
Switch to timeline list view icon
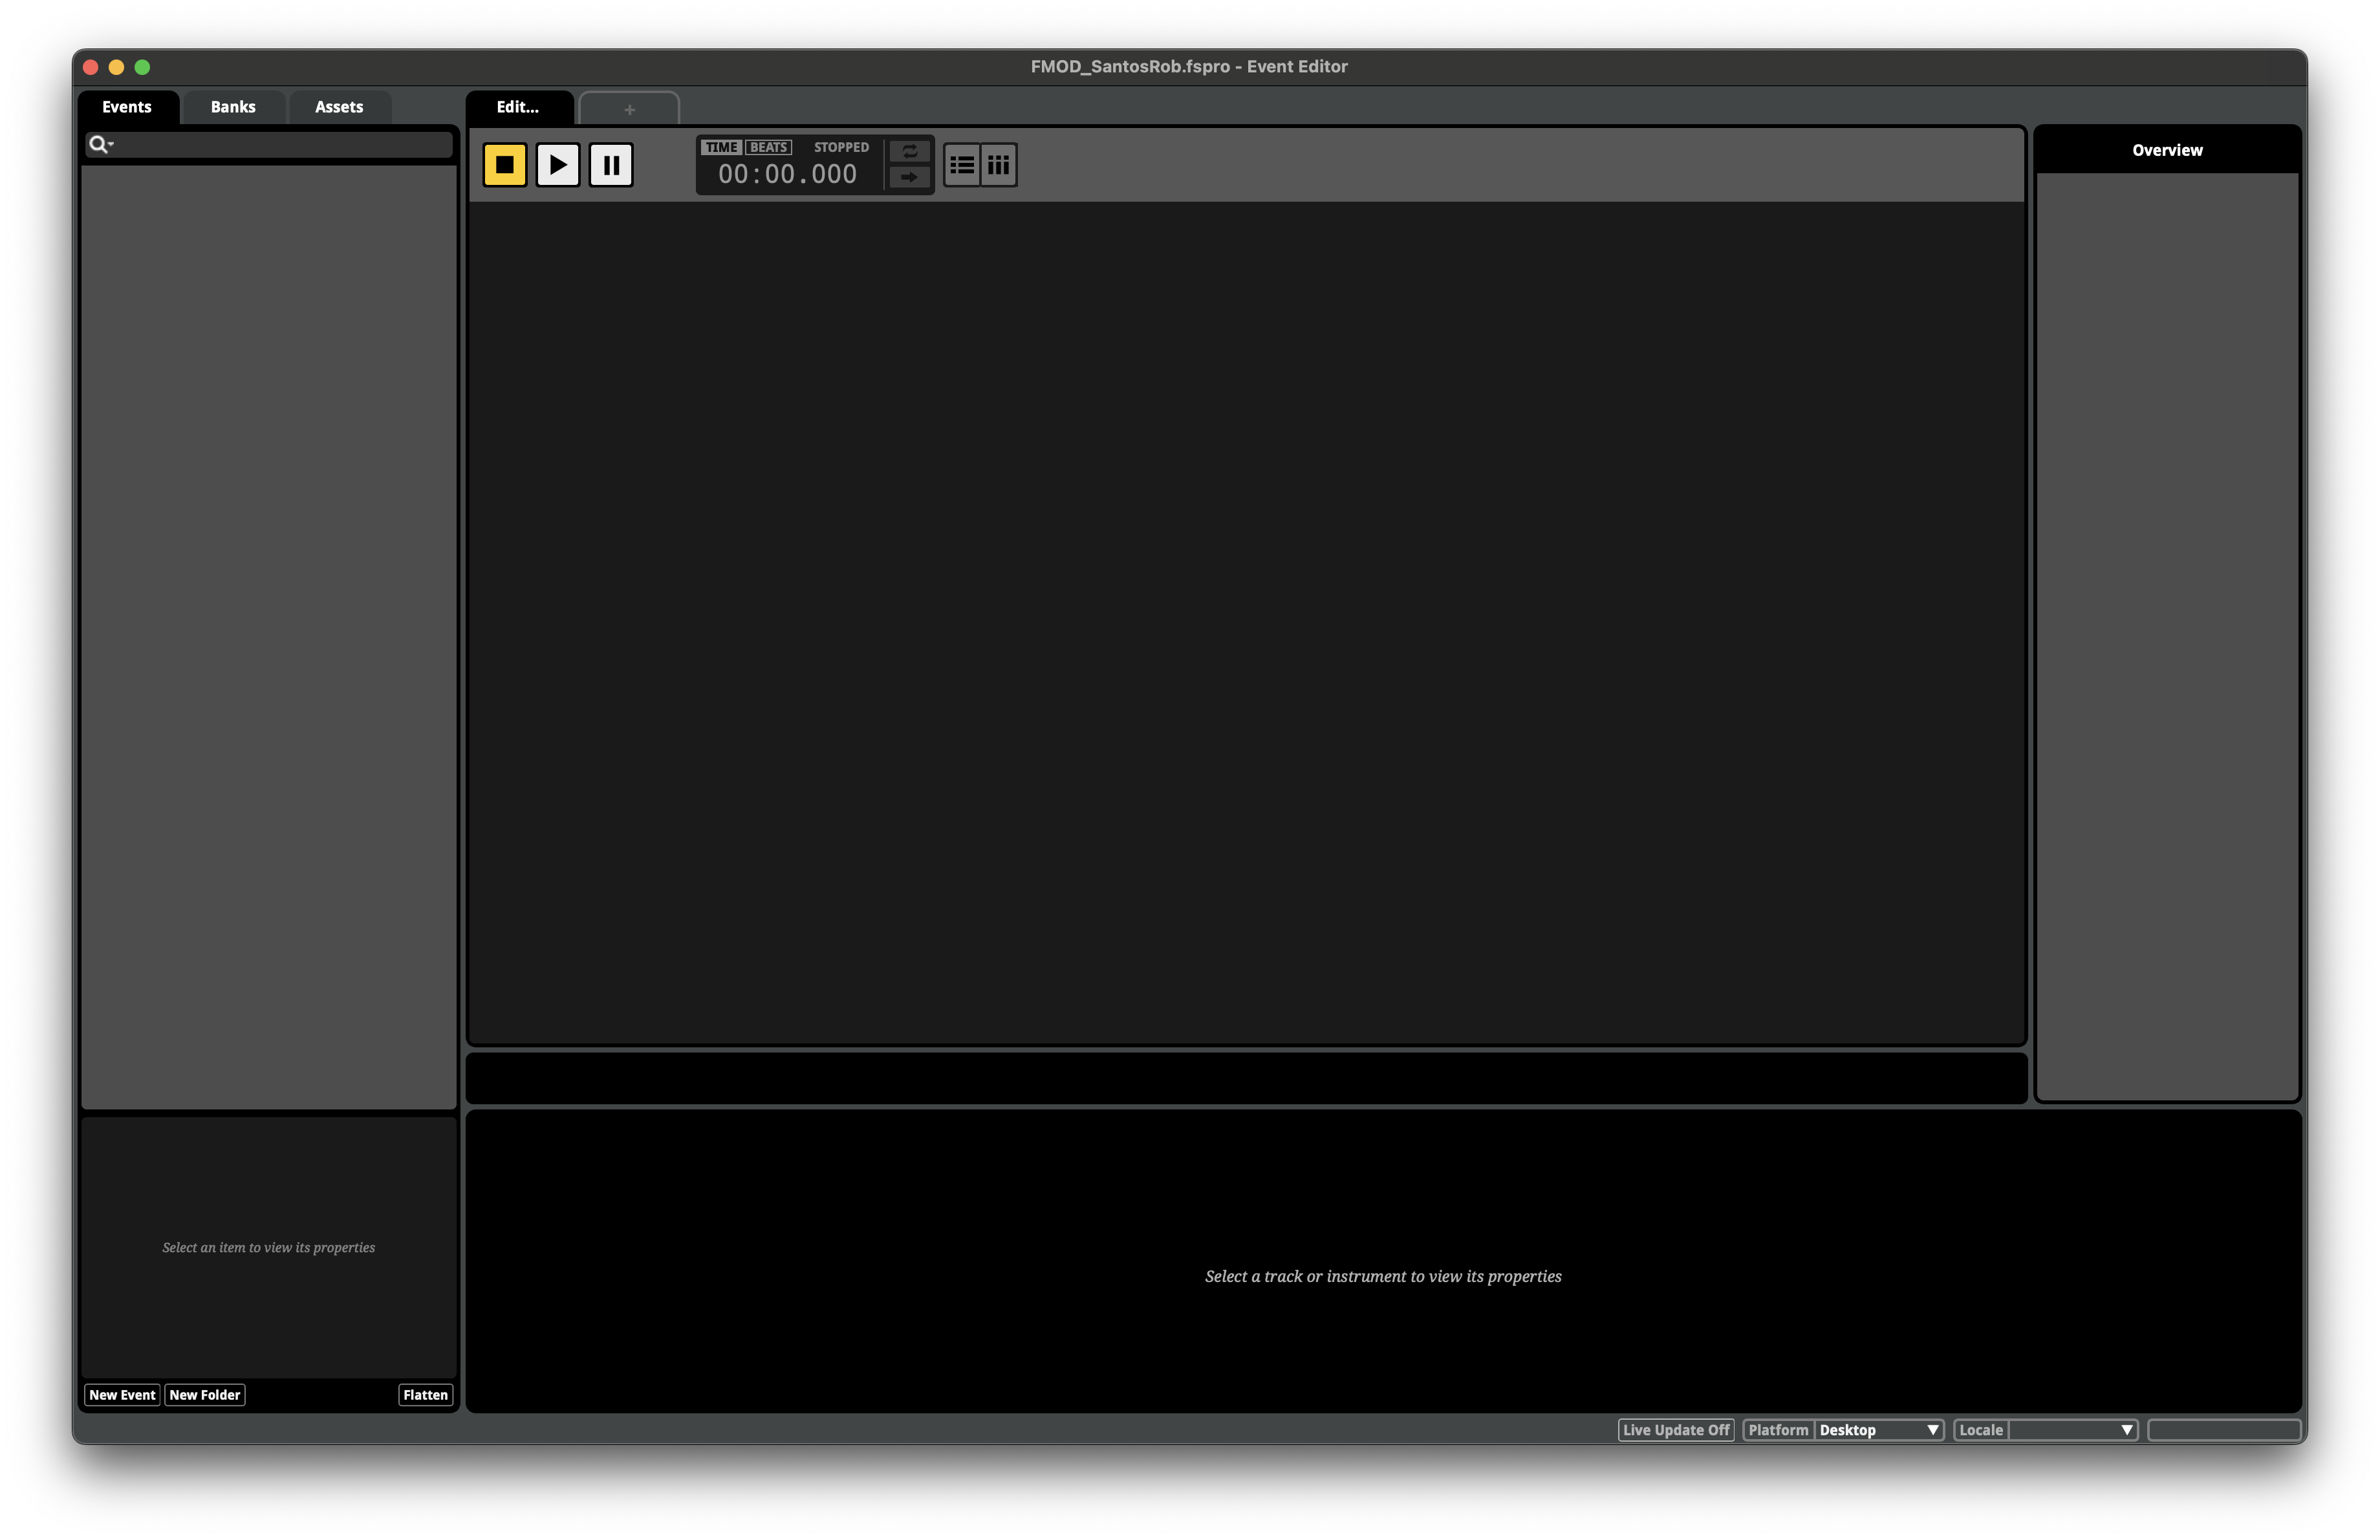click(x=962, y=165)
